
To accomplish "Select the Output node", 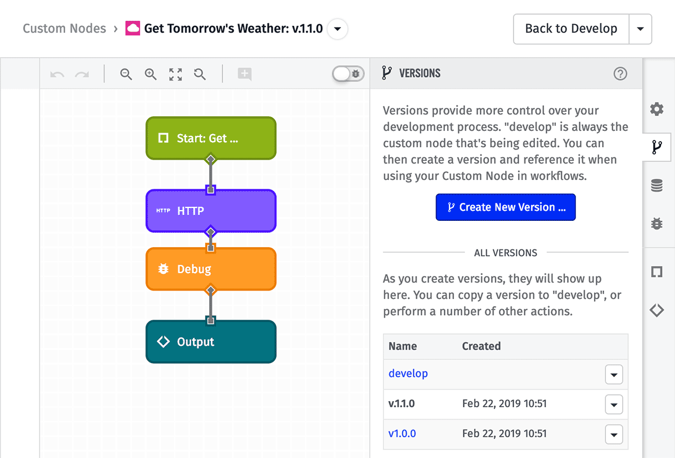I will click(211, 342).
